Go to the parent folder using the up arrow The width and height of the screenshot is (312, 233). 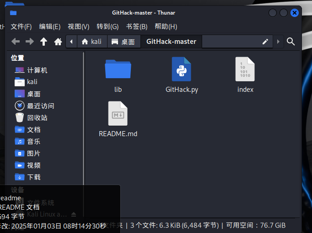tap(43, 42)
